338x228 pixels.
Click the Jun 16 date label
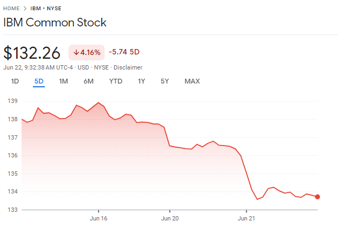tap(99, 218)
